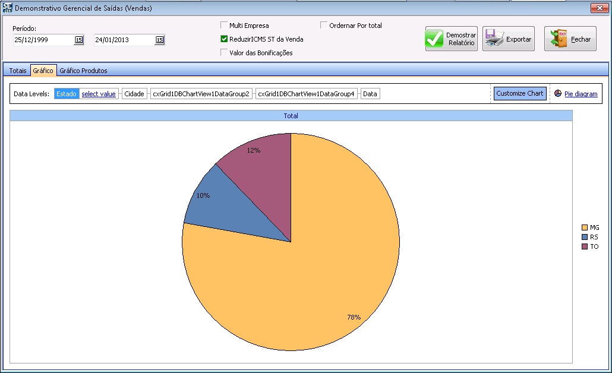Enable Valor das Bonificações checkbox
The image size is (612, 373).
coord(224,52)
